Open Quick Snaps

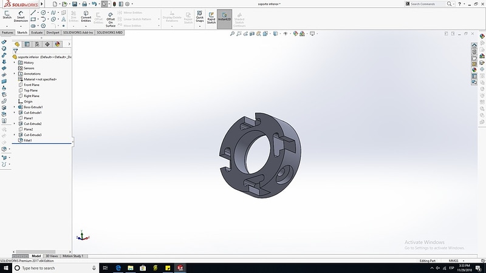point(200,16)
